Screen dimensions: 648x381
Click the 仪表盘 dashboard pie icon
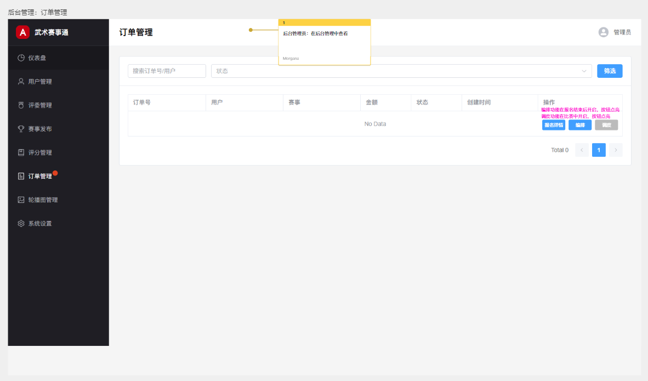pos(21,58)
